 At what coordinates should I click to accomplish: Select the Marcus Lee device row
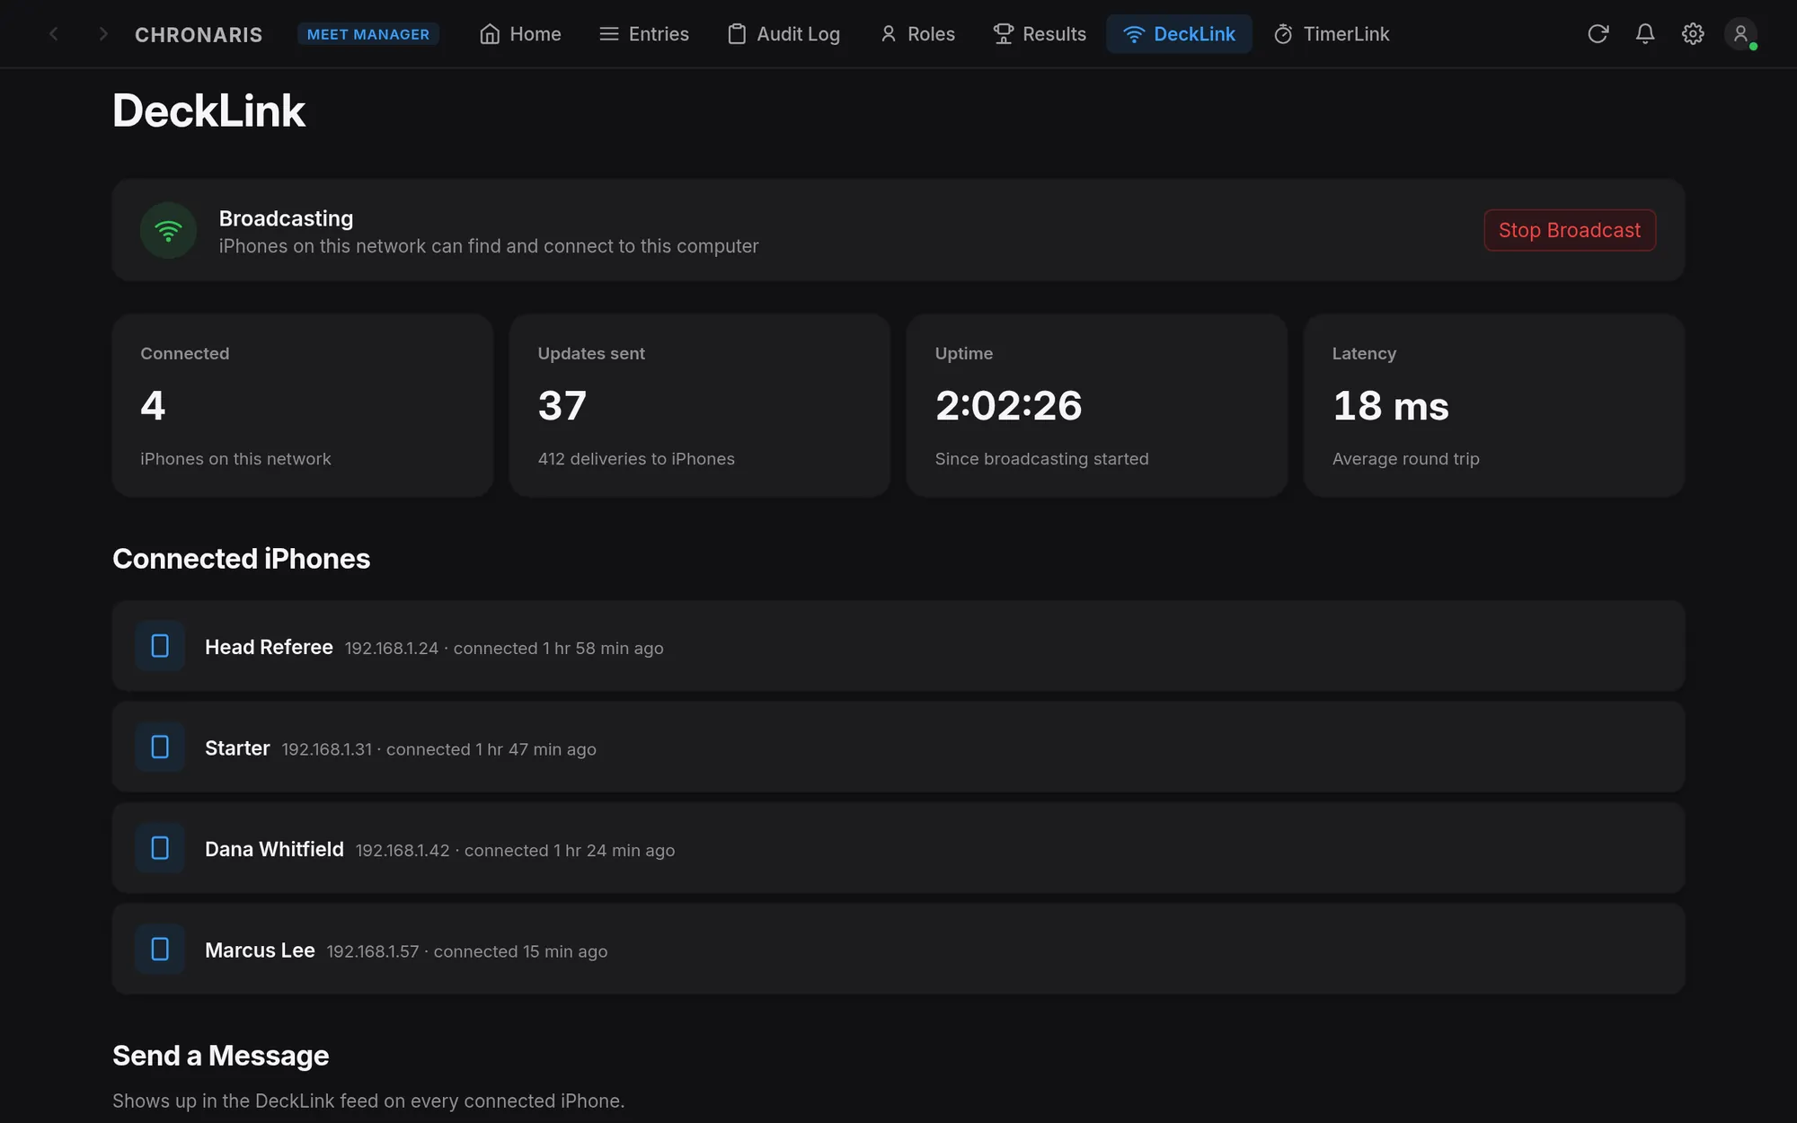tap(898, 950)
